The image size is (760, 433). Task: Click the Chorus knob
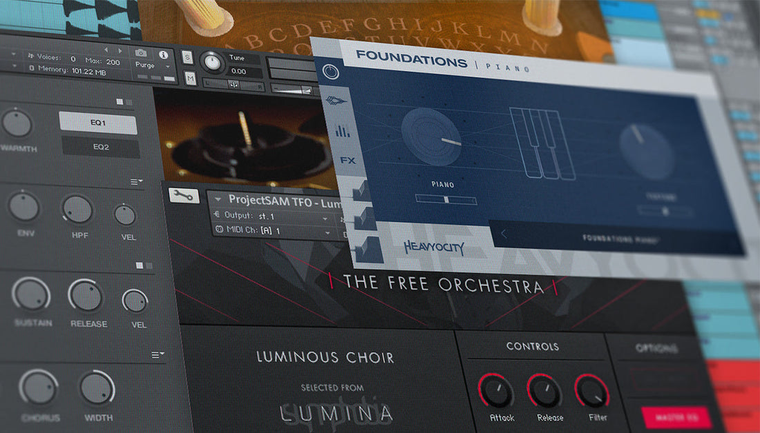38,387
